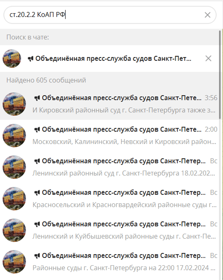Open the result about Ленинский и Куйбышевский суды
This screenshot has width=223, height=280.
[110, 230]
